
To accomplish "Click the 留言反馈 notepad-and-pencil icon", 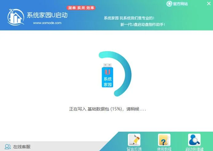I will [x=134, y=140].
